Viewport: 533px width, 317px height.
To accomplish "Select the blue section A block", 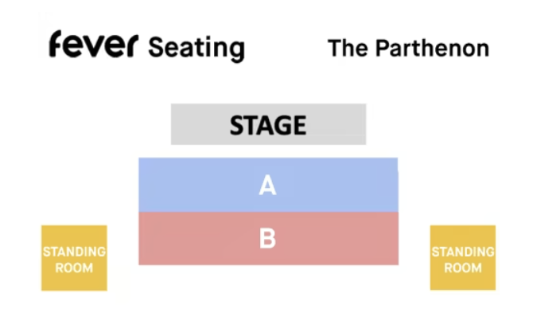I will point(268,185).
